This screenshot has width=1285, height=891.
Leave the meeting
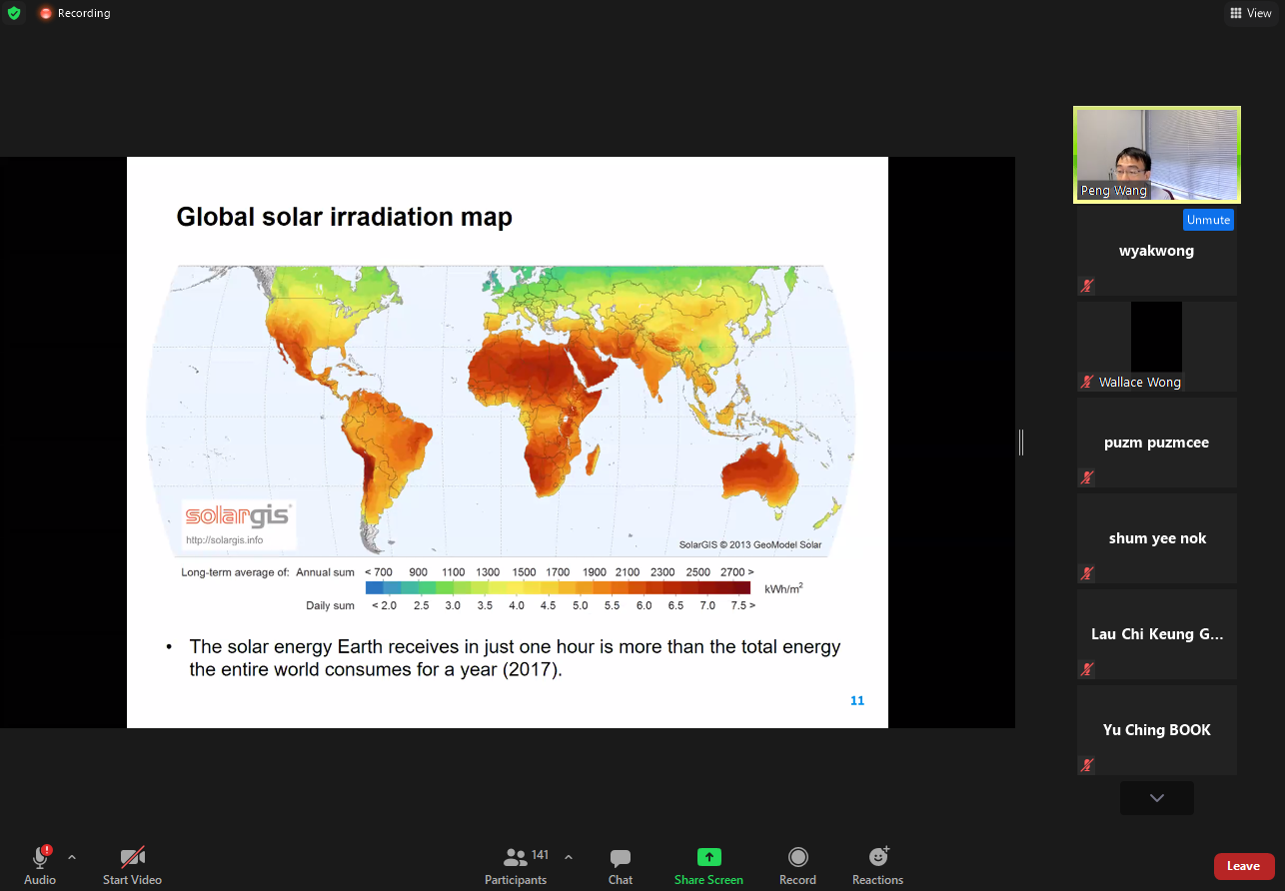(x=1243, y=866)
